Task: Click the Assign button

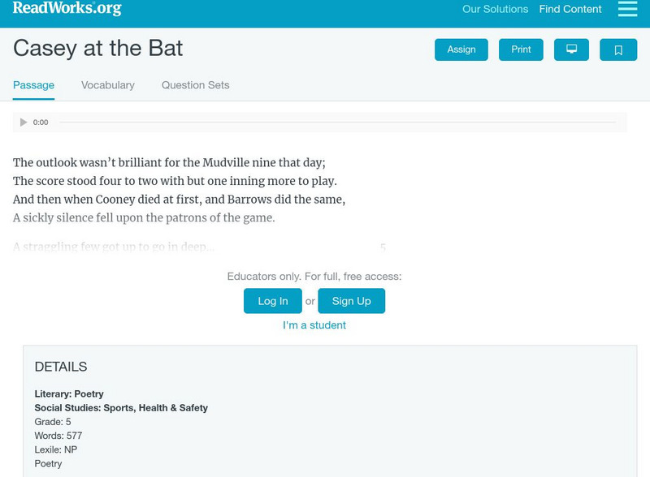Action: (x=461, y=49)
